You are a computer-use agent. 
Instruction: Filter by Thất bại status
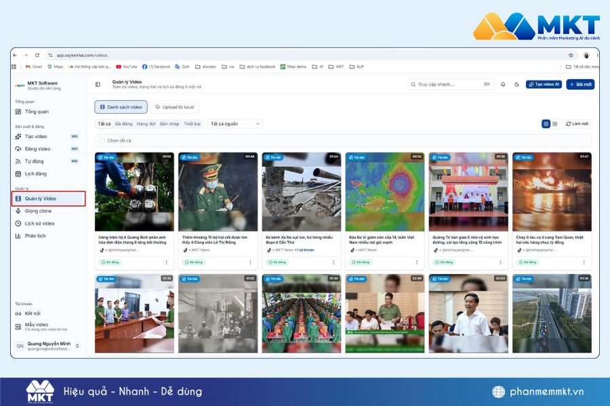pyautogui.click(x=192, y=124)
